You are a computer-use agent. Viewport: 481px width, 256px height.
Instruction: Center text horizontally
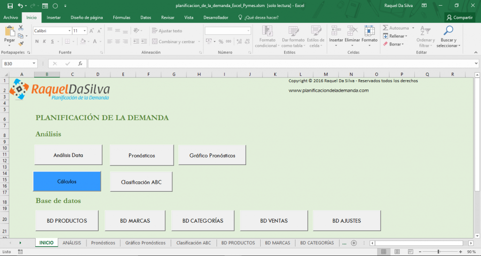click(x=117, y=41)
